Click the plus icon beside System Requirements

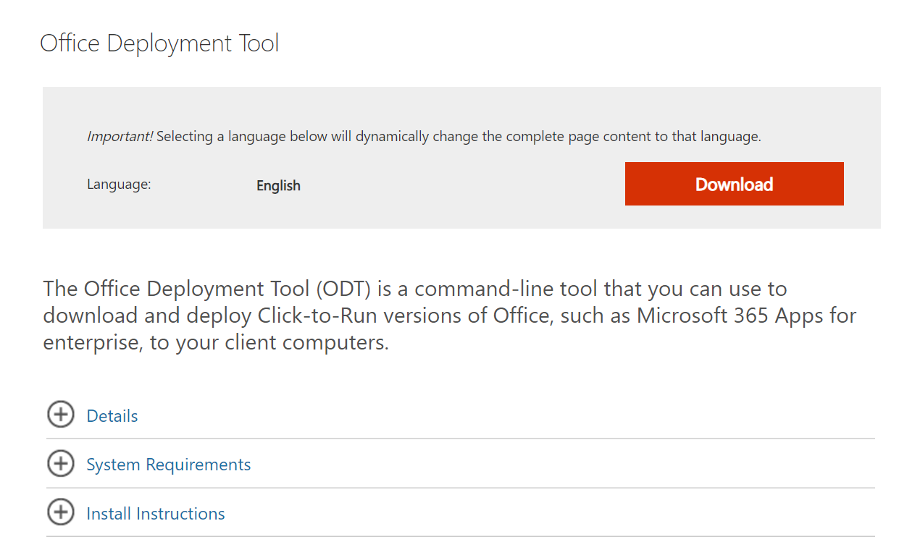point(61,464)
